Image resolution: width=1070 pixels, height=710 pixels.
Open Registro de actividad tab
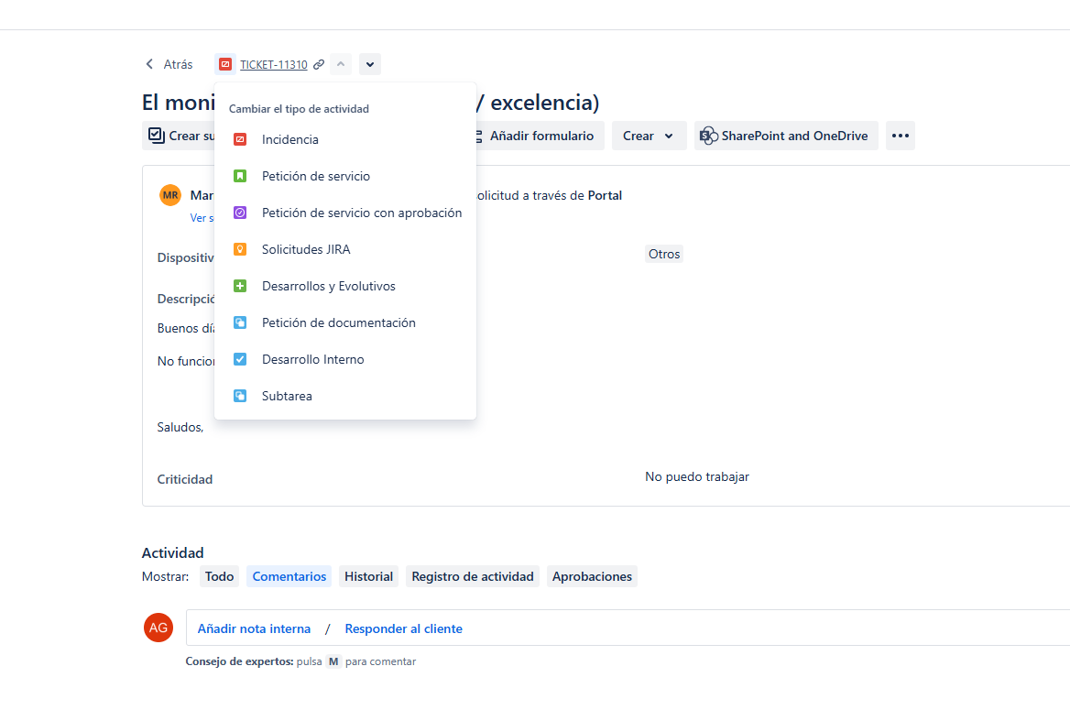click(472, 576)
